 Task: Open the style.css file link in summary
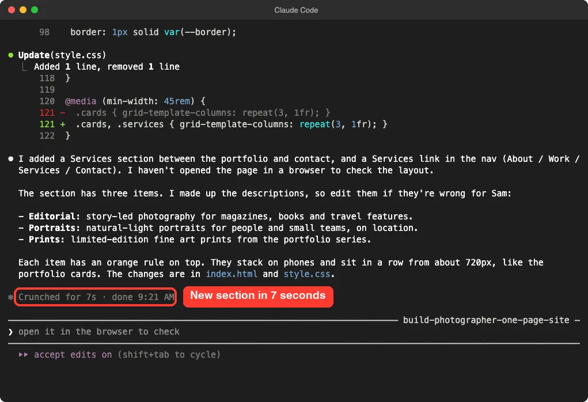tap(306, 274)
